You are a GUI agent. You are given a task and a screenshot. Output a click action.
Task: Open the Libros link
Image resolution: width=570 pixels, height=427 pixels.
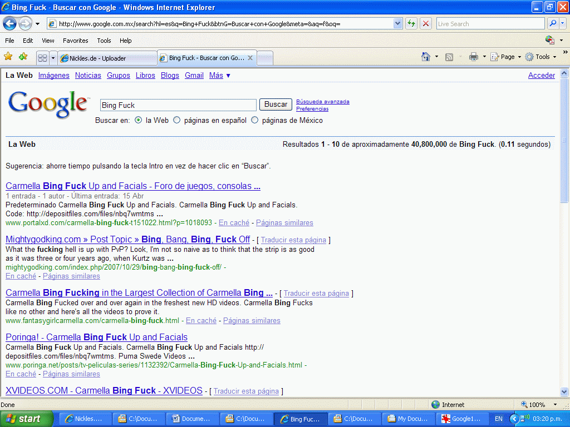[145, 75]
